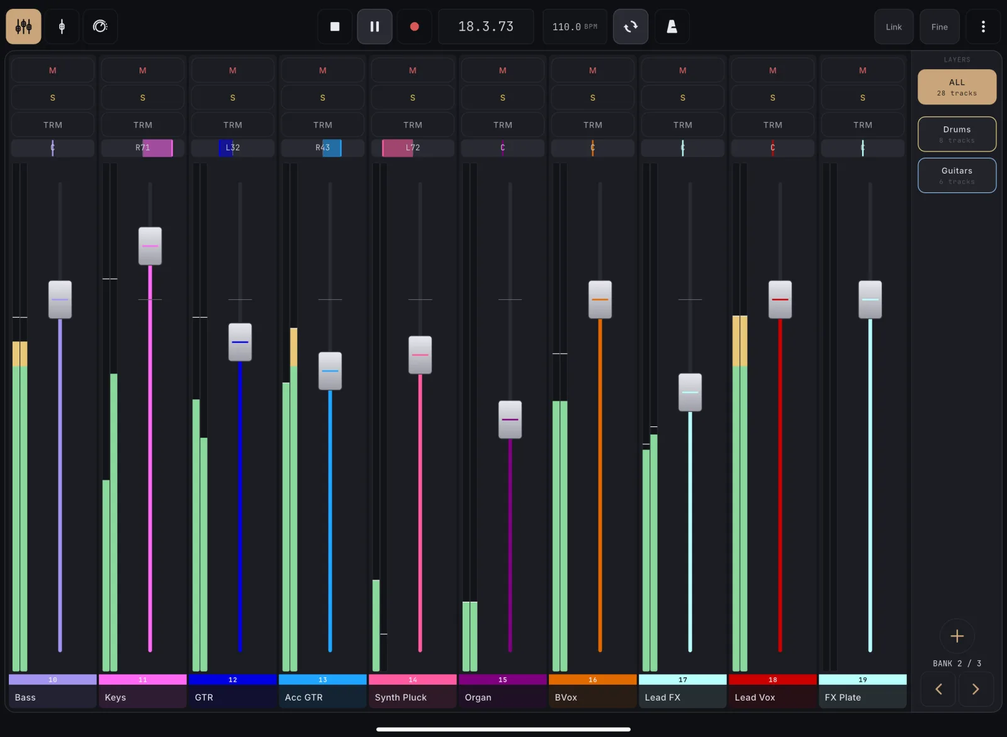This screenshot has height=737, width=1007.
Task: Open TRM on the GTR track
Action: pos(233,125)
